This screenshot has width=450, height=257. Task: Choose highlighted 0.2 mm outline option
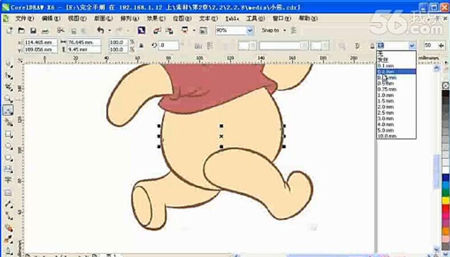tap(396, 71)
